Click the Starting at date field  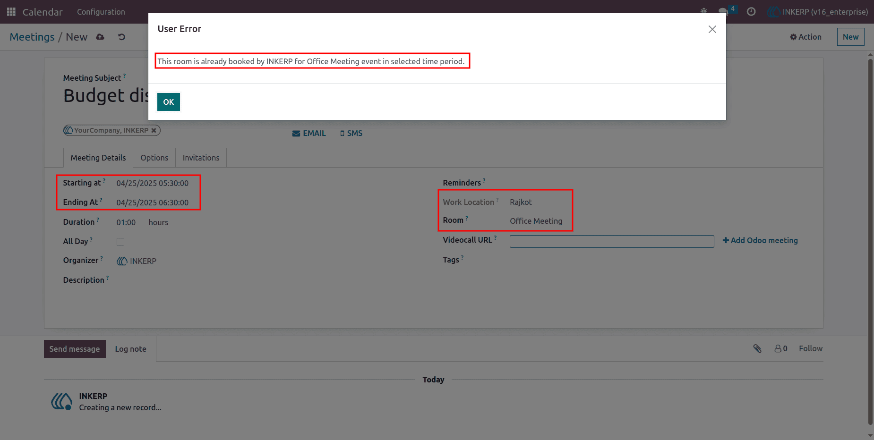pyautogui.click(x=153, y=183)
